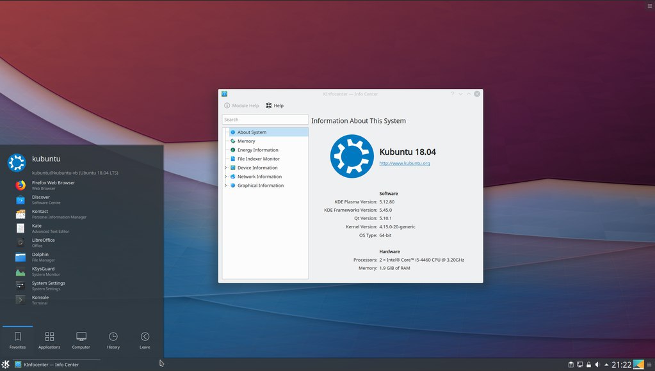Expand the Device Information tree node
655x371 pixels.
pyautogui.click(x=226, y=168)
